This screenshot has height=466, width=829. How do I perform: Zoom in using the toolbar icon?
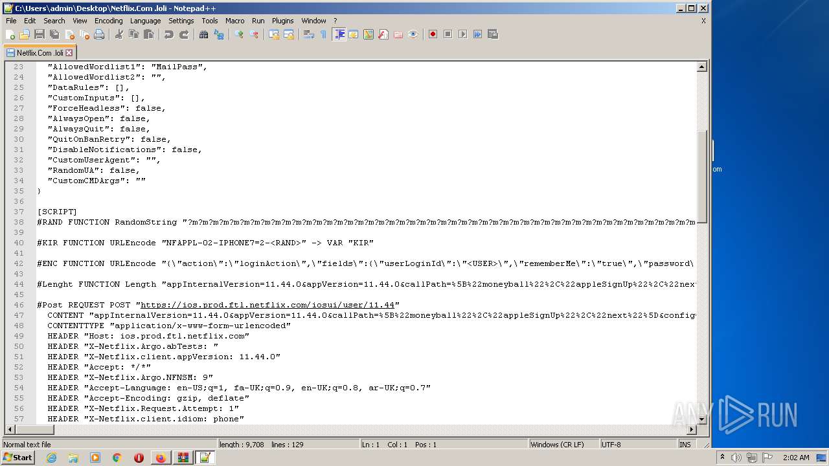click(238, 34)
